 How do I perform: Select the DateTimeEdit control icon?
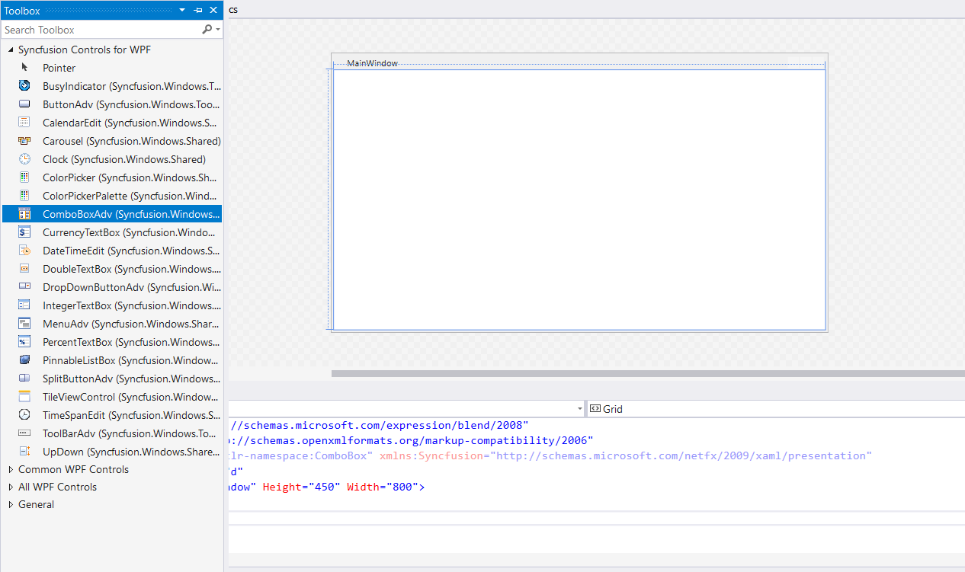pos(24,251)
